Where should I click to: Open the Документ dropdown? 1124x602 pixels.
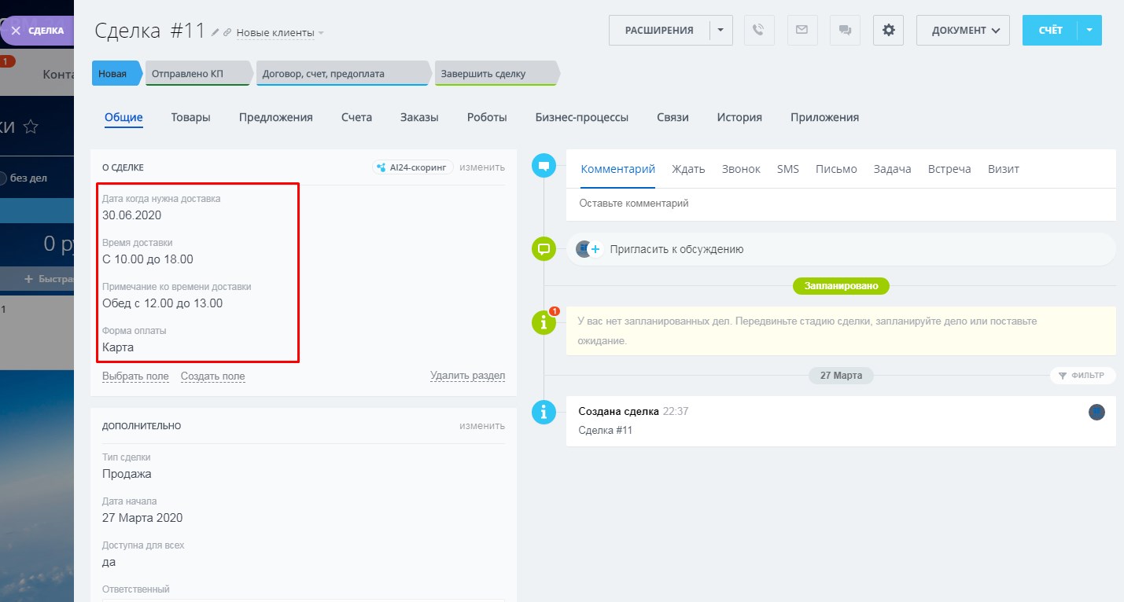[x=963, y=31]
